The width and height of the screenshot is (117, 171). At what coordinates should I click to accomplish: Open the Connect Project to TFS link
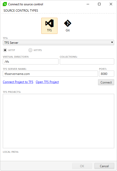pos(18,82)
